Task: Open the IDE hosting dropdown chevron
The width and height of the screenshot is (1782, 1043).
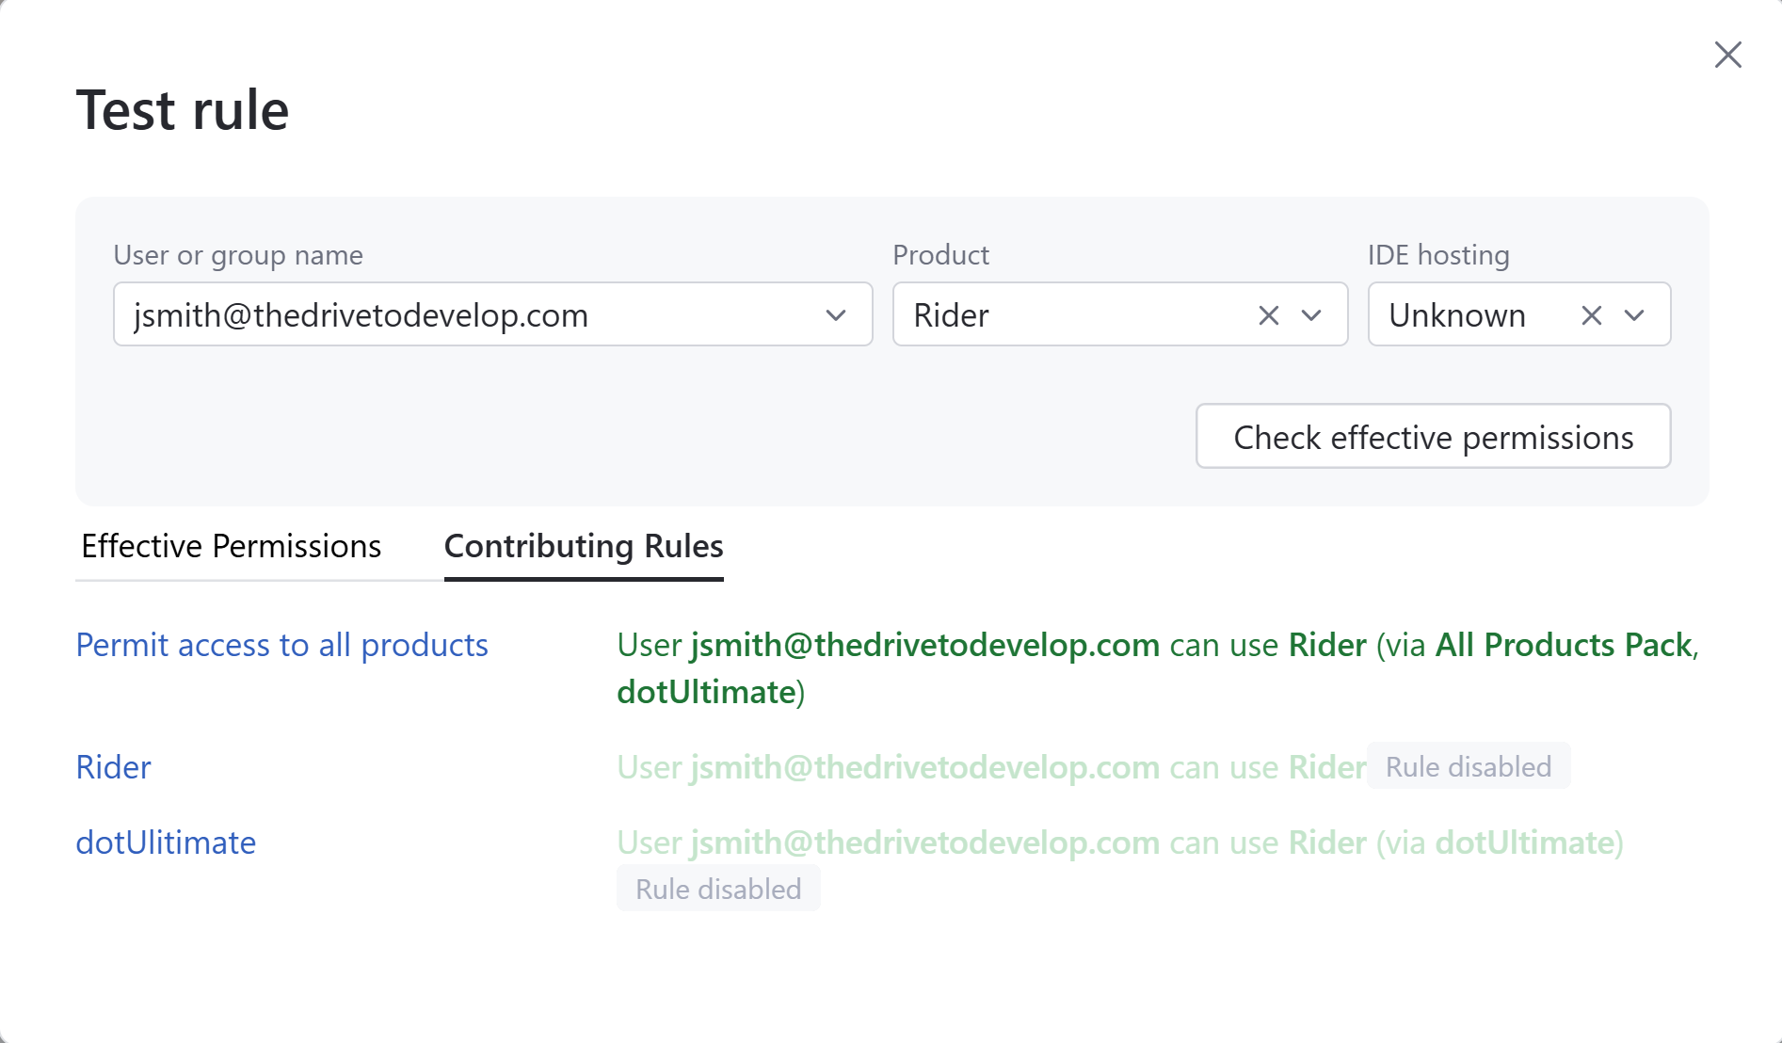Action: [x=1634, y=315]
